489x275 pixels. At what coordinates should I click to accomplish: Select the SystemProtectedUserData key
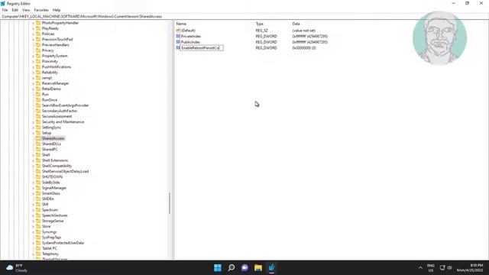63,243
